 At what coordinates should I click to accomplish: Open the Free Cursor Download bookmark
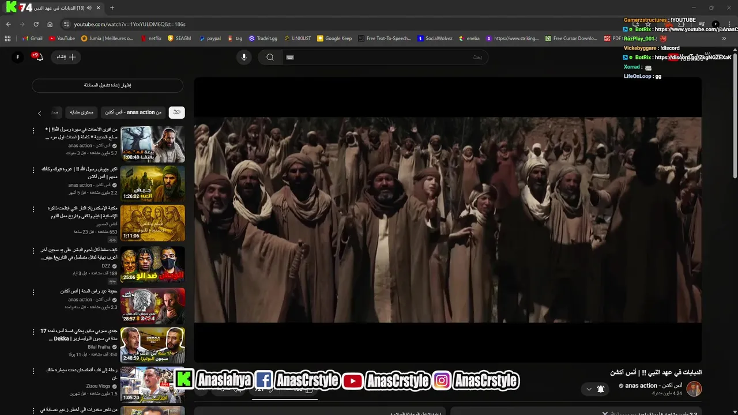pyautogui.click(x=571, y=39)
